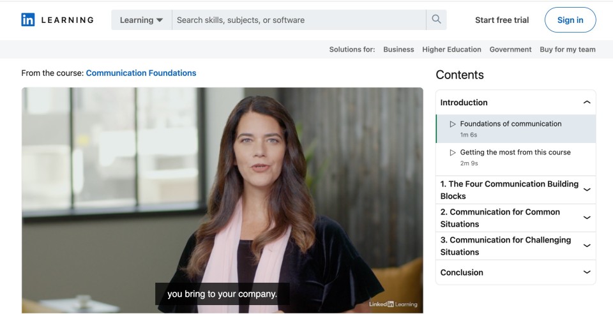Click play icon beside Getting the most

(x=453, y=153)
